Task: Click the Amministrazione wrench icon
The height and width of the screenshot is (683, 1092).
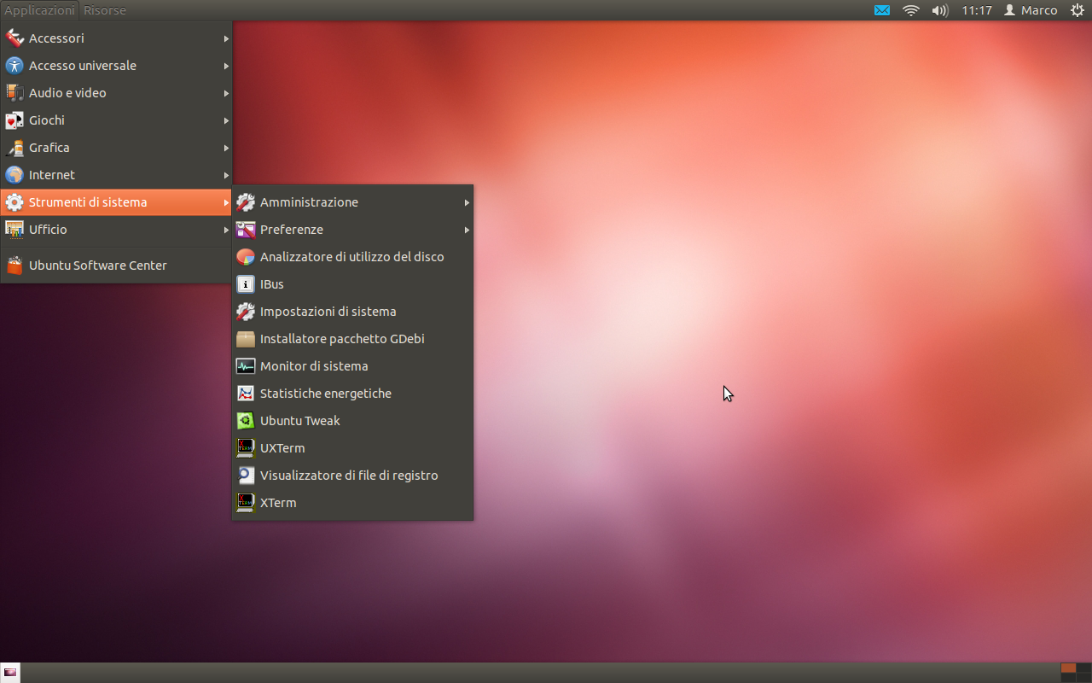Action: pyautogui.click(x=246, y=202)
